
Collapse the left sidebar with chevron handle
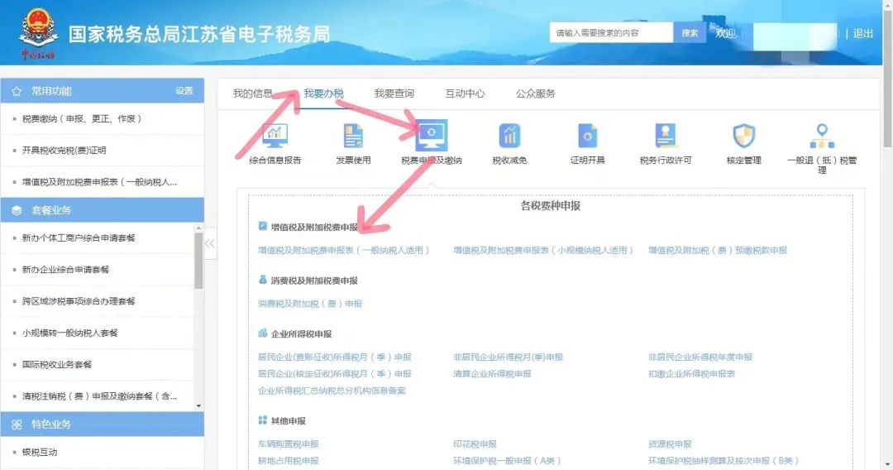210,244
